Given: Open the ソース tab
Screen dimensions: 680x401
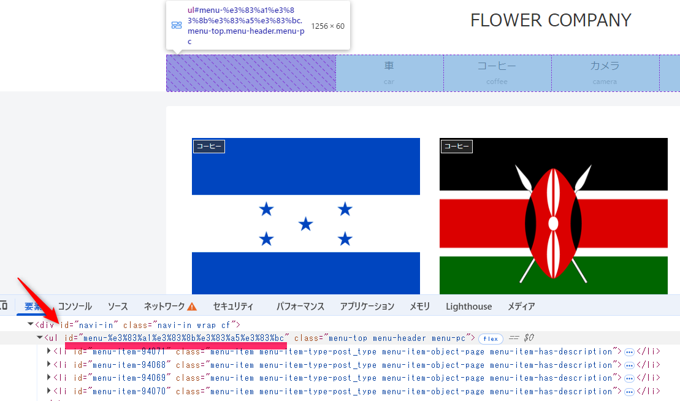Looking at the screenshot, I should coord(118,307).
